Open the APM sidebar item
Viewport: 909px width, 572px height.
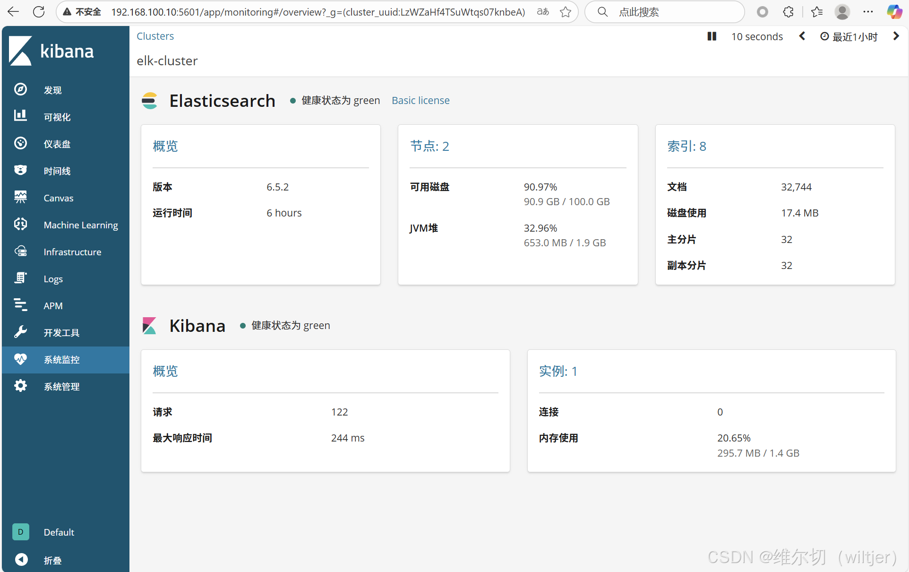(53, 305)
